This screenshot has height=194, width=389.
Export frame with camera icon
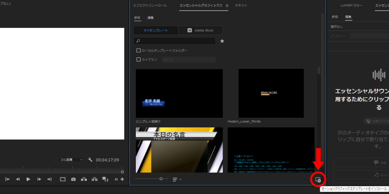(x=74, y=179)
